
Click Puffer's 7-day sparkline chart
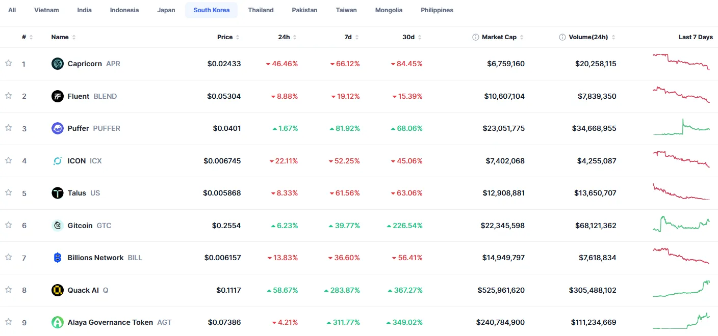tap(681, 127)
